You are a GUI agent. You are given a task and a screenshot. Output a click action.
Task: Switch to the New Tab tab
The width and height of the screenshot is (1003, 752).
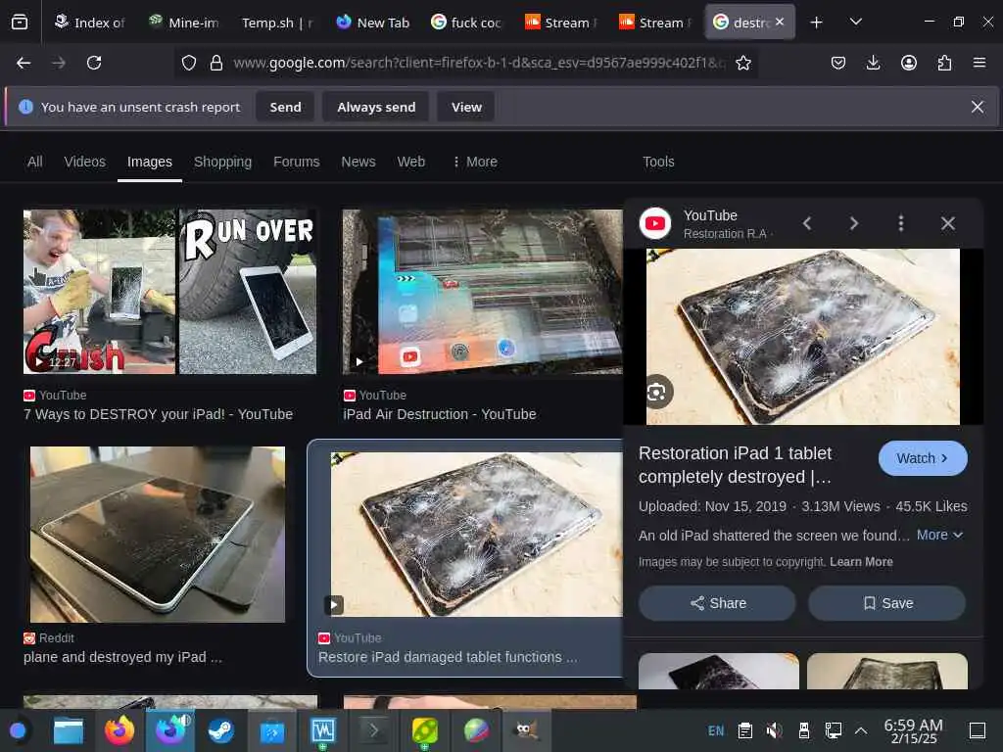[373, 23]
